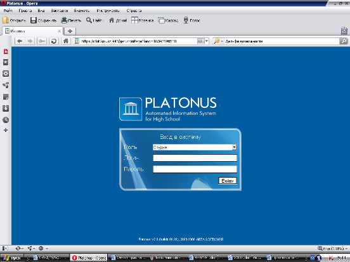Click the plus icon in the sidebar
The height and width of the screenshot is (262, 350).
coord(6,130)
